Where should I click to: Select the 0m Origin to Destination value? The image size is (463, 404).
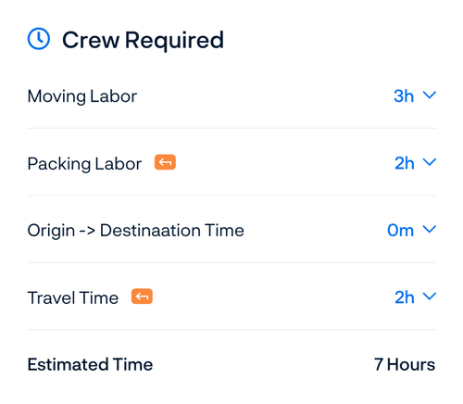click(401, 231)
